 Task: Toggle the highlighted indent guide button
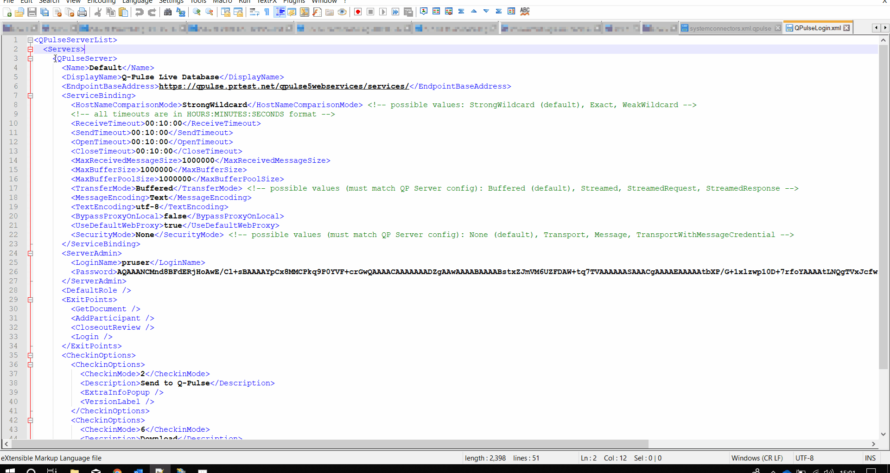tap(280, 12)
